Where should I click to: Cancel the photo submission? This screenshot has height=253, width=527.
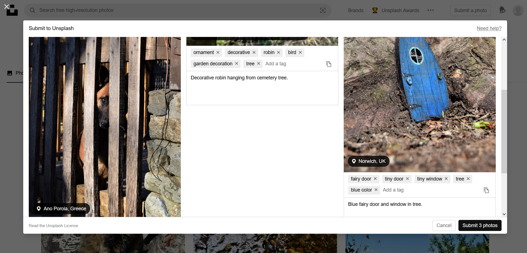coord(444,225)
